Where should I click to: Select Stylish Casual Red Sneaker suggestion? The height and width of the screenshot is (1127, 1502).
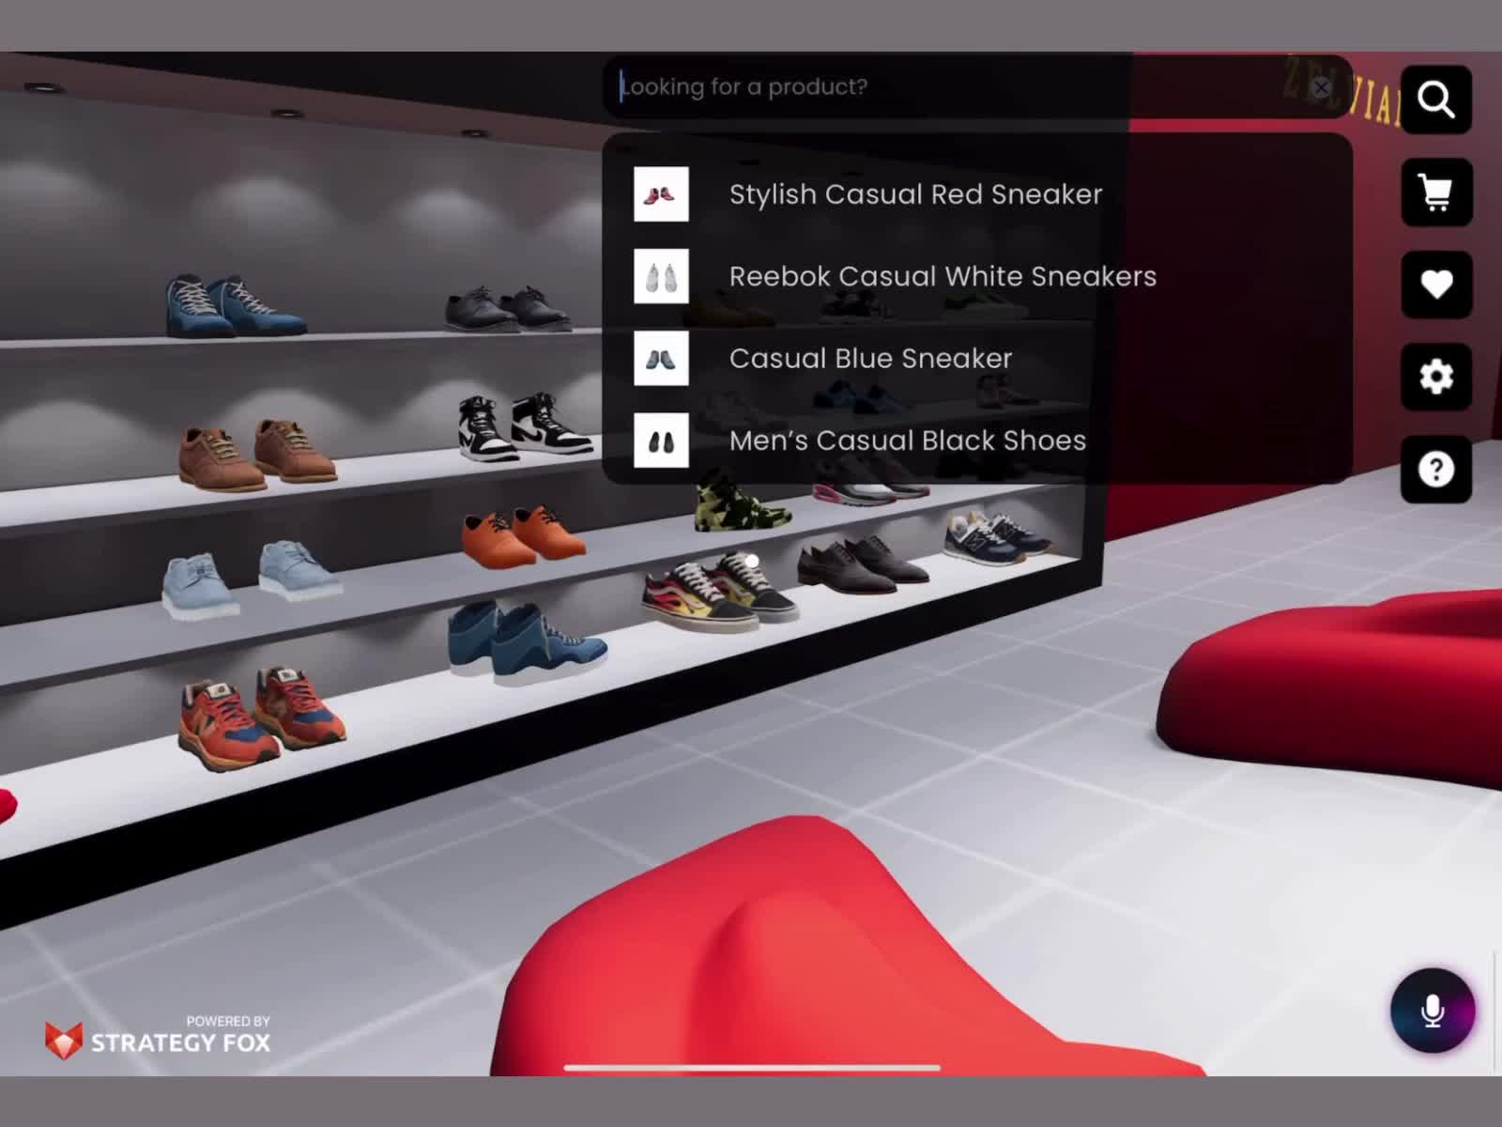tap(915, 194)
